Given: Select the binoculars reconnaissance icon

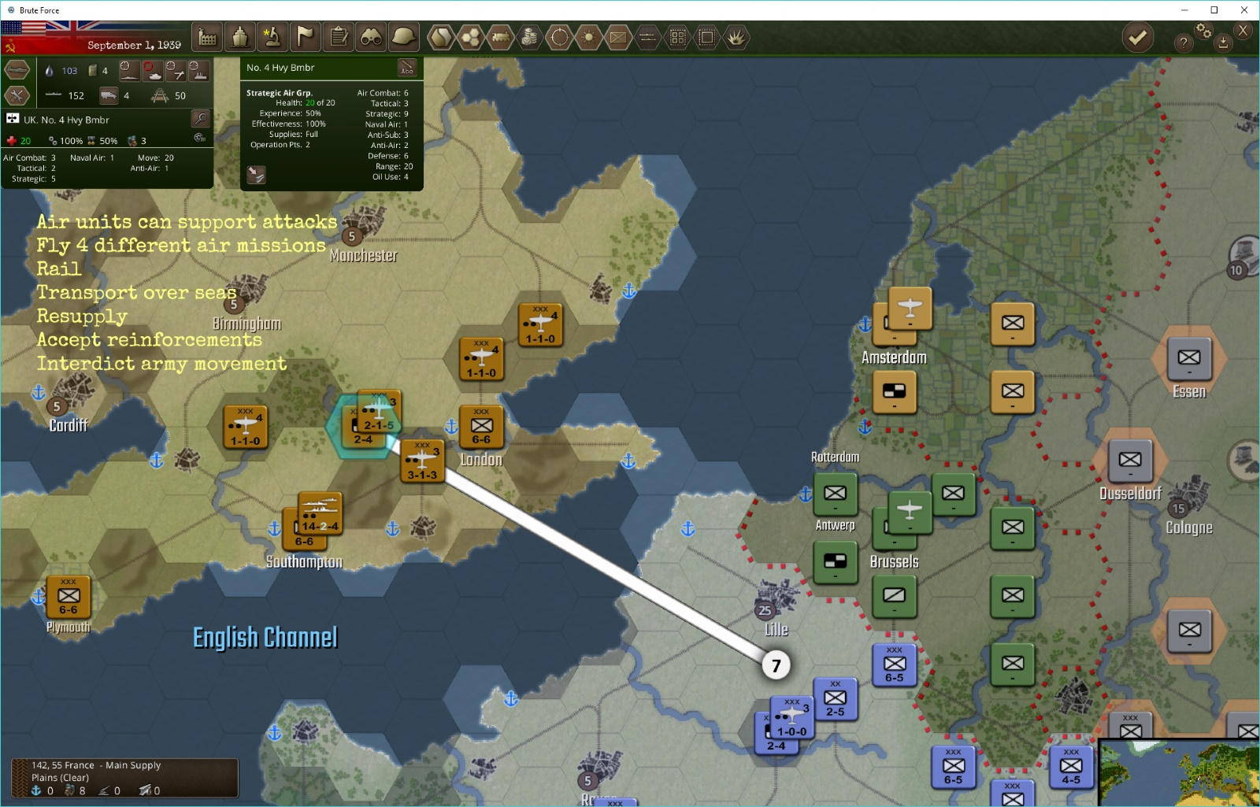Looking at the screenshot, I should [370, 37].
